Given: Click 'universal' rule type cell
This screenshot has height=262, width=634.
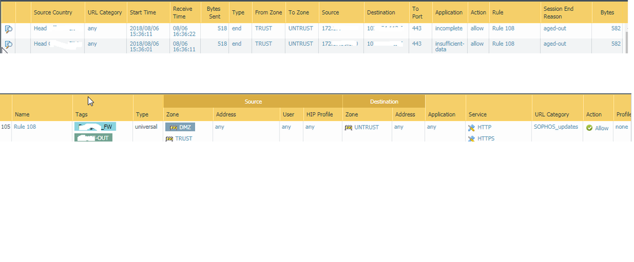Looking at the screenshot, I should click(x=146, y=127).
